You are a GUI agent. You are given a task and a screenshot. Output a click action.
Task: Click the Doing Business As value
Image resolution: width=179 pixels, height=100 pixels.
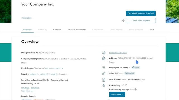[47, 53]
